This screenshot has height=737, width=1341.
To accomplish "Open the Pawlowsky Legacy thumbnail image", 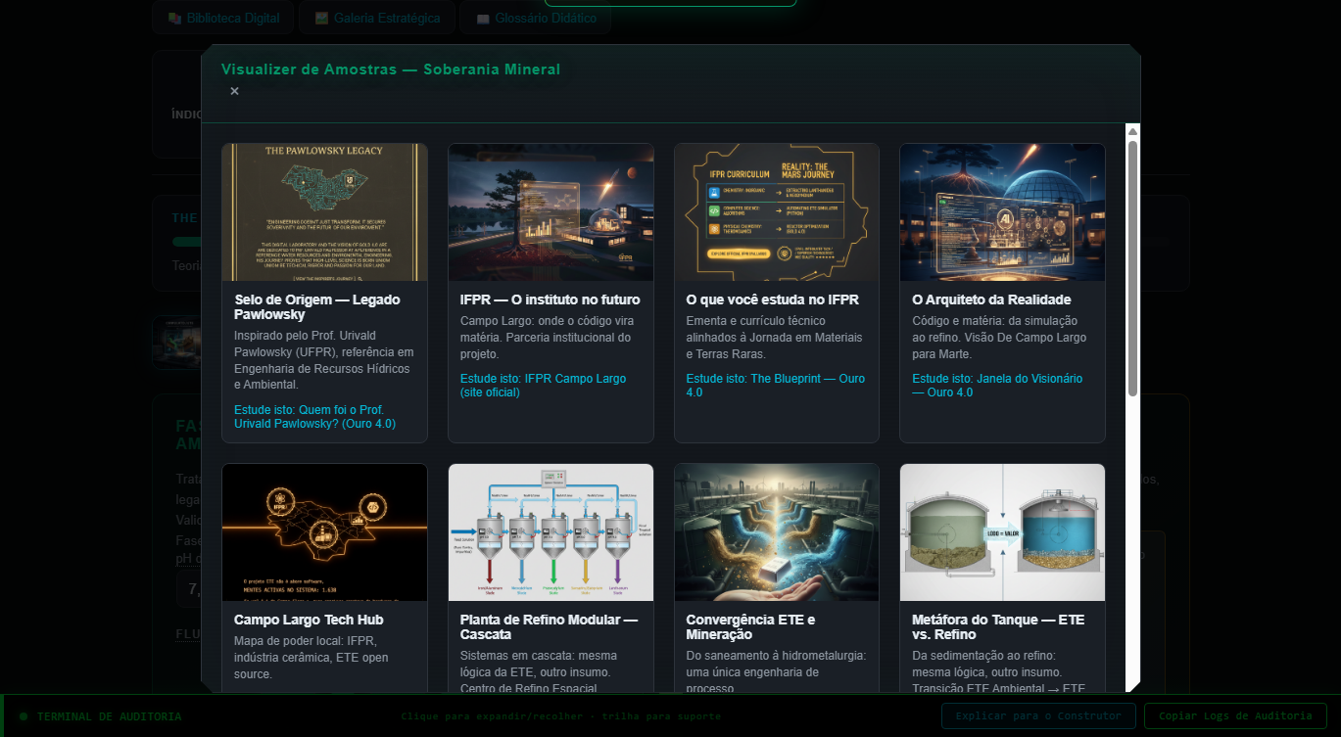I will point(325,212).
